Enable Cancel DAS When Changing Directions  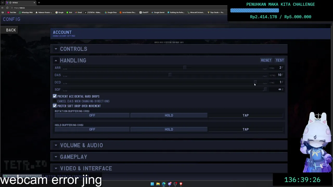pyautogui.click(x=55, y=101)
